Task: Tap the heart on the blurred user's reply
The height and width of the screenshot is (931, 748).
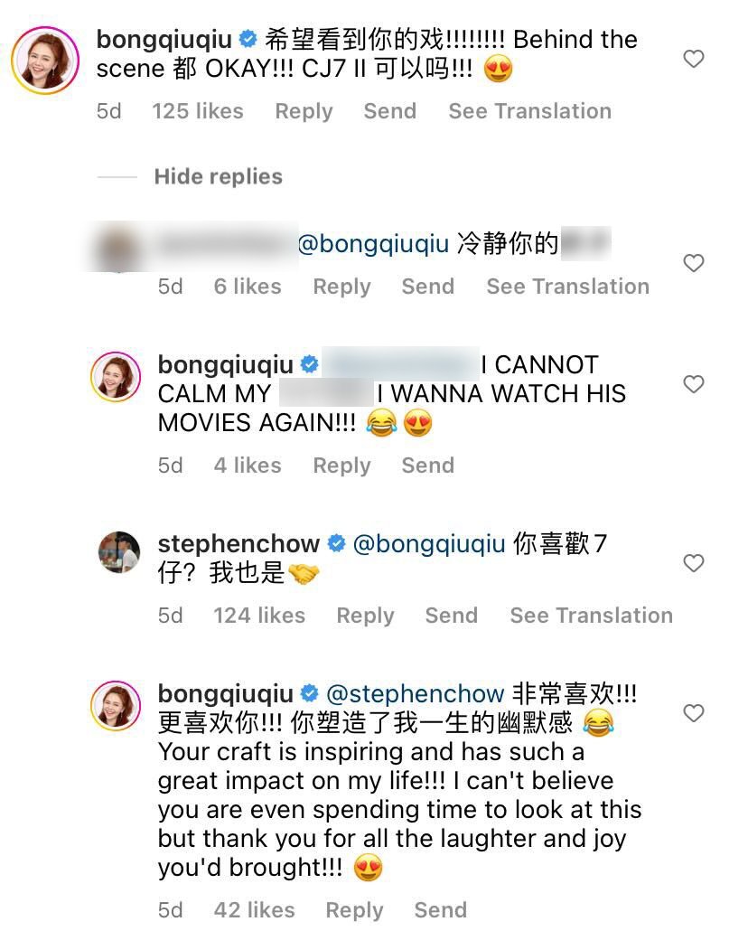Action: [x=693, y=264]
